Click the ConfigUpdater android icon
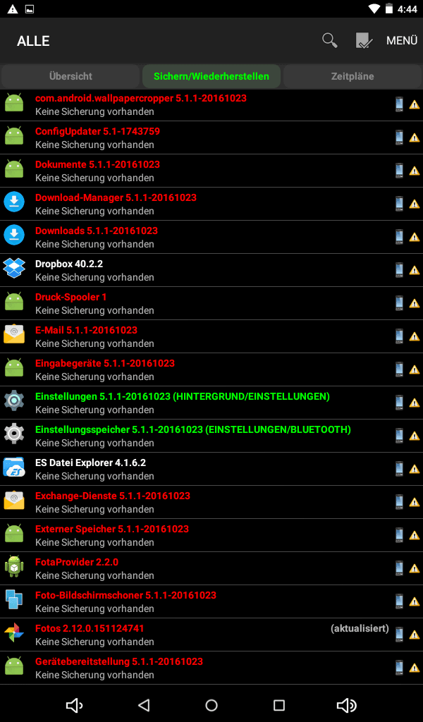Screen dimensions: 423x722 click(14, 135)
